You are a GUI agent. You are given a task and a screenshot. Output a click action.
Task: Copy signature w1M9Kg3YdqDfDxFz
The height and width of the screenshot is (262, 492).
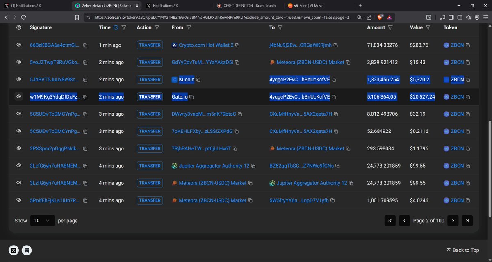pyautogui.click(x=85, y=97)
